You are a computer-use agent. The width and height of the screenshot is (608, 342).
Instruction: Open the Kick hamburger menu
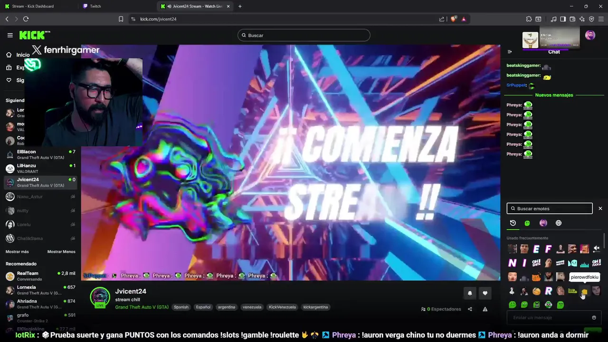(10, 35)
